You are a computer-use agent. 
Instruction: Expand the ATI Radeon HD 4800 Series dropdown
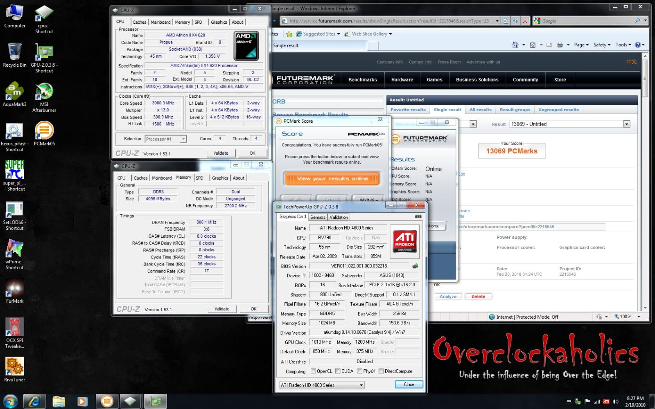point(361,385)
